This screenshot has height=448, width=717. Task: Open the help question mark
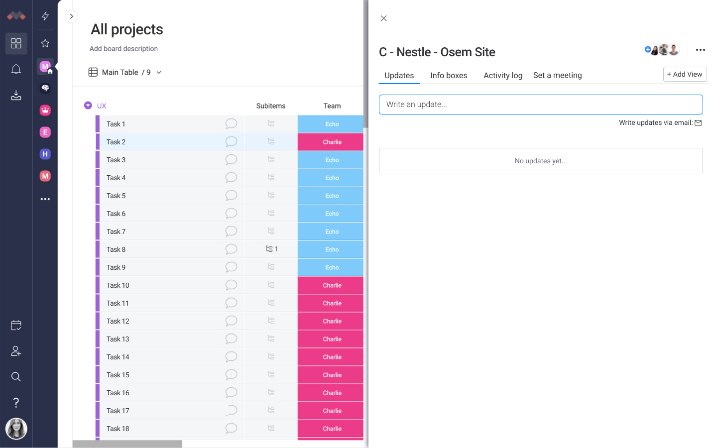16,402
